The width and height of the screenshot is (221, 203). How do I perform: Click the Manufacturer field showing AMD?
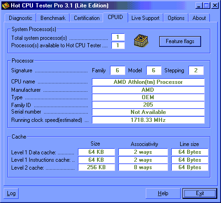click(148, 90)
